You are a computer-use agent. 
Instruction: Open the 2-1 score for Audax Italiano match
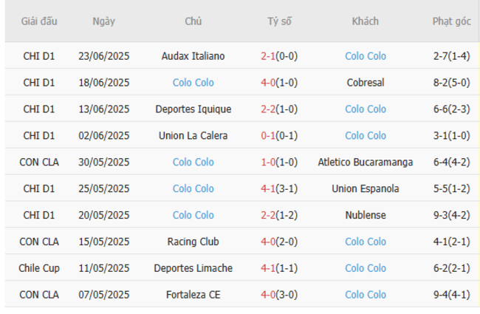pyautogui.click(x=268, y=56)
